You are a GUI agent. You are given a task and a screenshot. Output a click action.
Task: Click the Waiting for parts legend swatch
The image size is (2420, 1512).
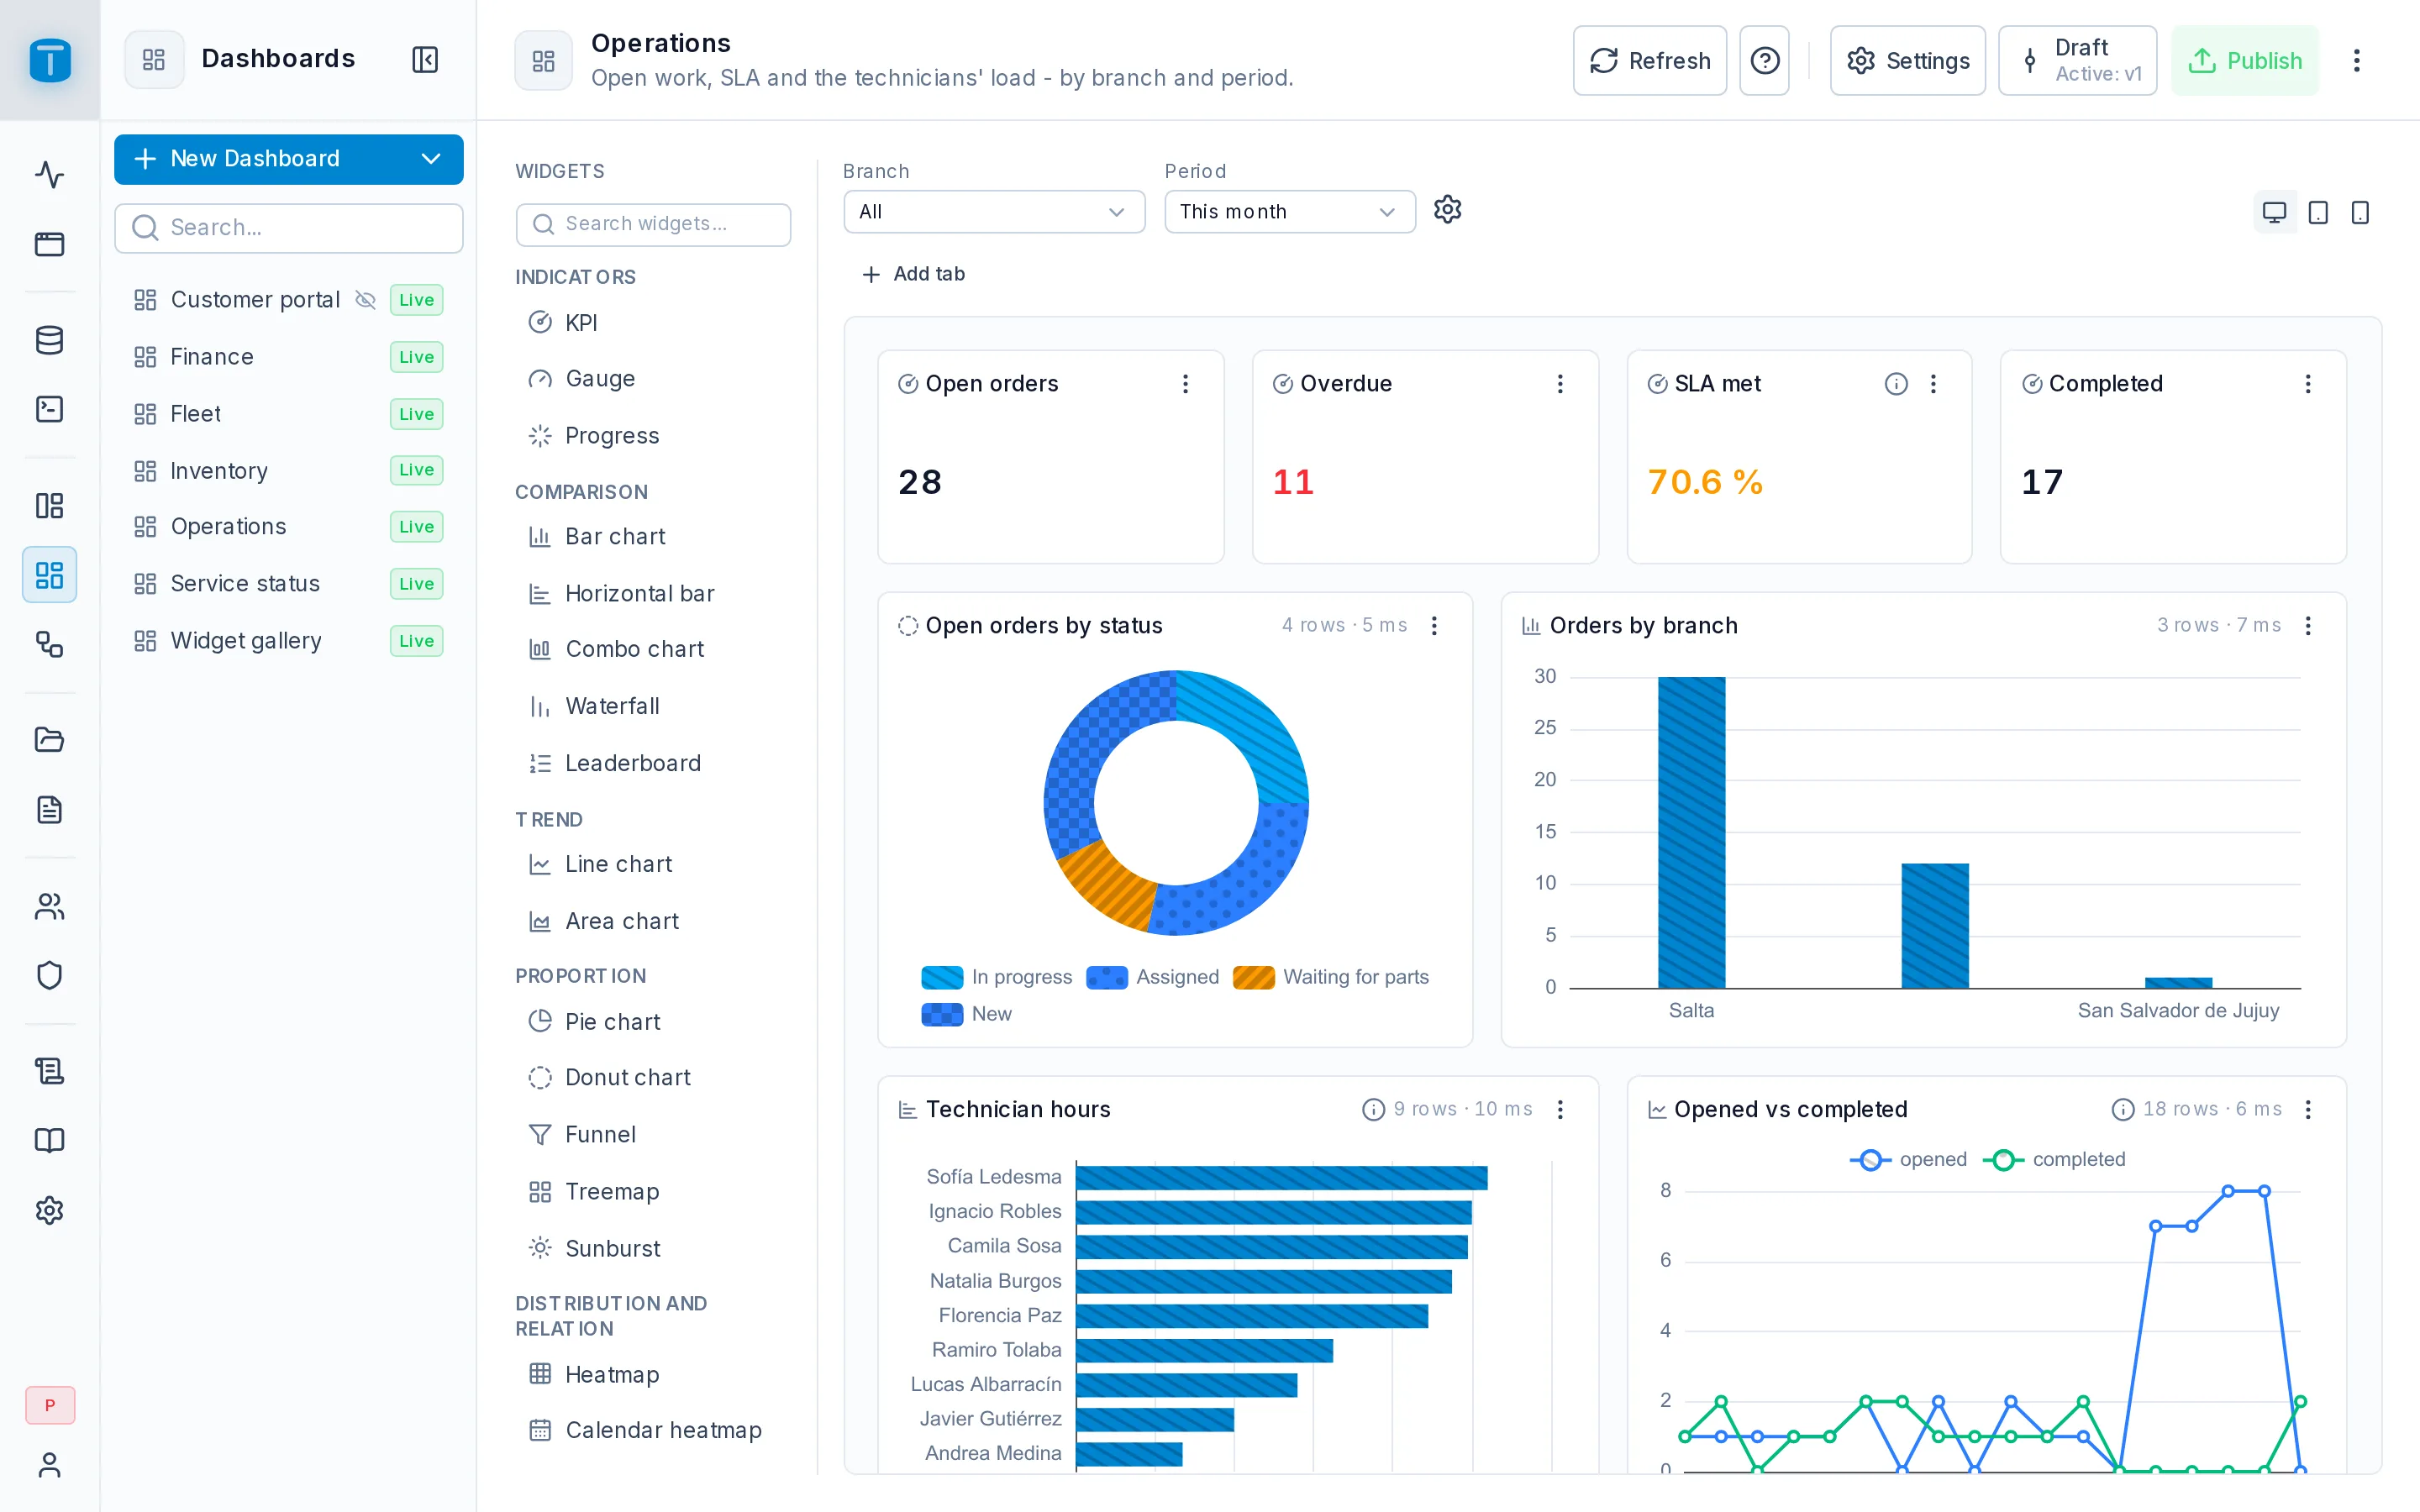pos(1253,977)
